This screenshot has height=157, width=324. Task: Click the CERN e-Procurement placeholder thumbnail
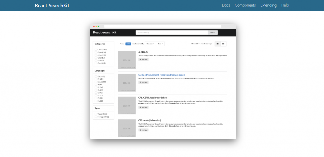[x=127, y=83]
